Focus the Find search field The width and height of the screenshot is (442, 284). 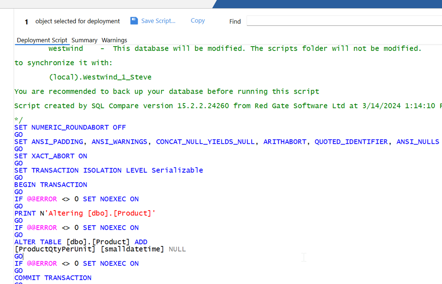coord(344,21)
